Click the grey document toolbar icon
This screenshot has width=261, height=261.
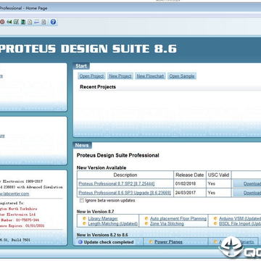pos(43,22)
